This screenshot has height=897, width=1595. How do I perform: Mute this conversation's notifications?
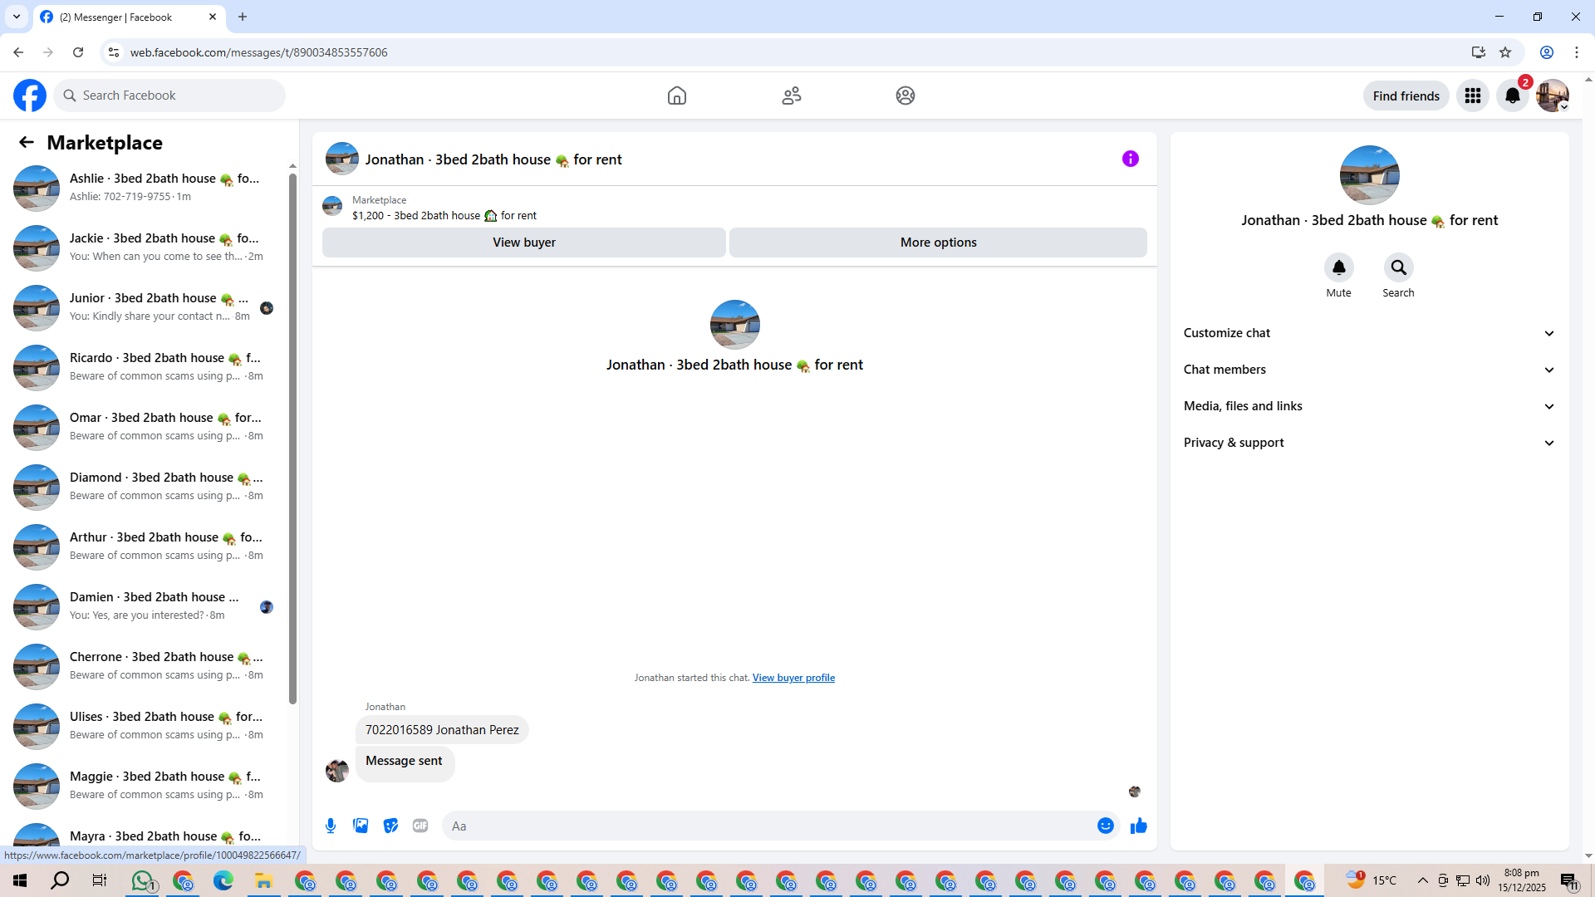tap(1338, 268)
